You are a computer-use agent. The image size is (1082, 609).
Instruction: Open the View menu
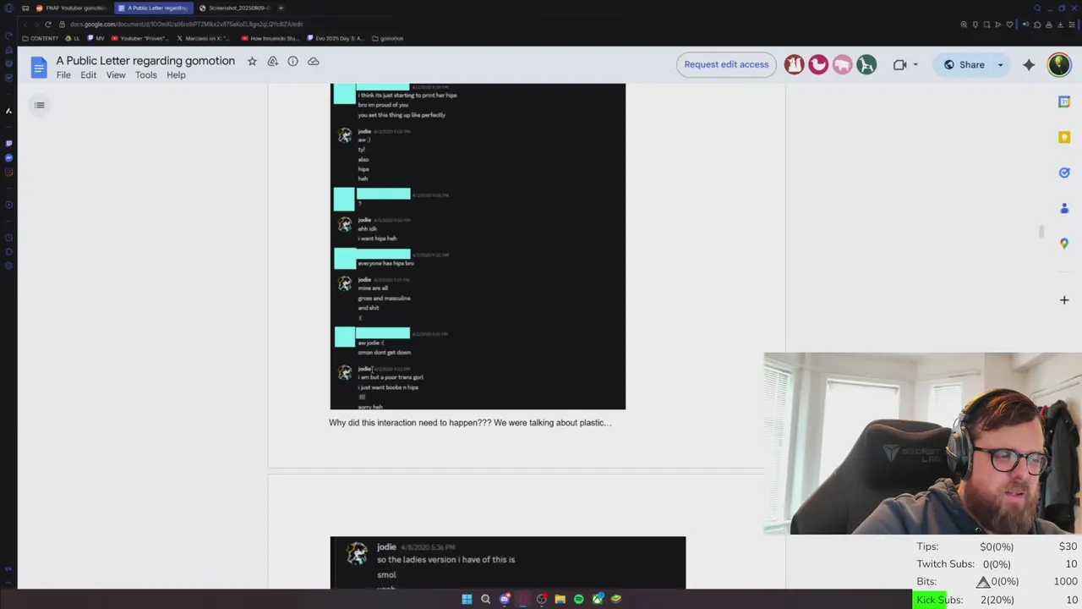[116, 75]
